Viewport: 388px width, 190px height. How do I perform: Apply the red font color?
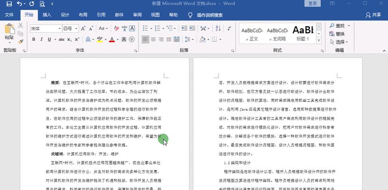coord(112,39)
